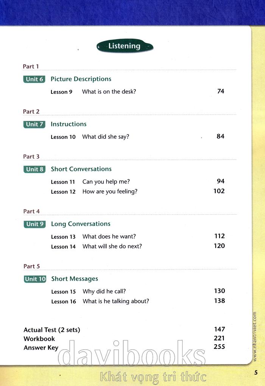Open the Answer Key entry
This screenshot has width=265, height=386.
point(41,347)
